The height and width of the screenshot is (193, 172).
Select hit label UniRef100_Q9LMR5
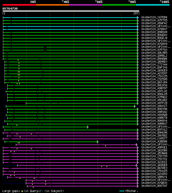point(154,53)
